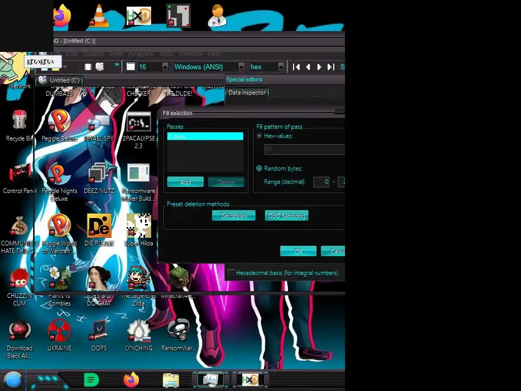Switch to the Untitled (C:) document tab
Image resolution: width=521 pixels, height=391 pixels.
coord(59,80)
